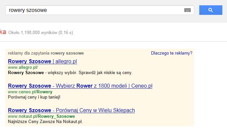The height and width of the screenshot is (128, 227).
Task: Open the on-screen keyboard icon
Action: (187, 10)
